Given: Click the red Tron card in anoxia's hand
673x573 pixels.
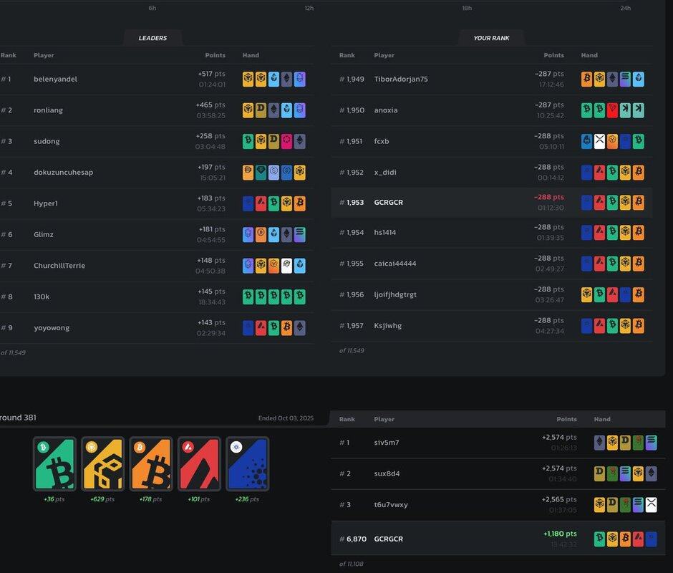Looking at the screenshot, I should pos(612,110).
